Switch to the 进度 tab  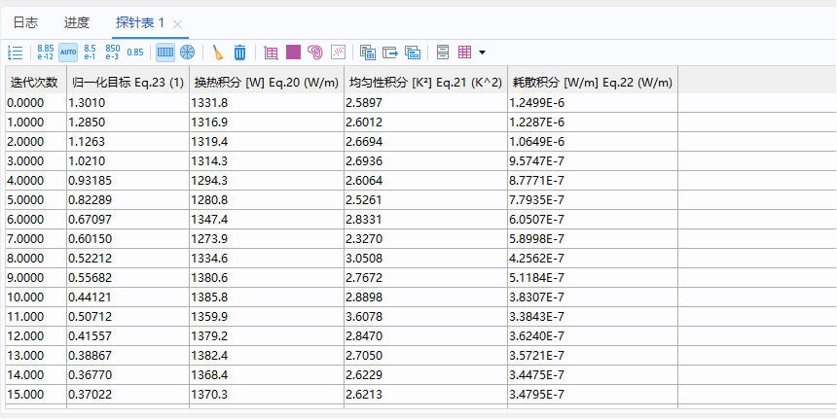point(77,22)
